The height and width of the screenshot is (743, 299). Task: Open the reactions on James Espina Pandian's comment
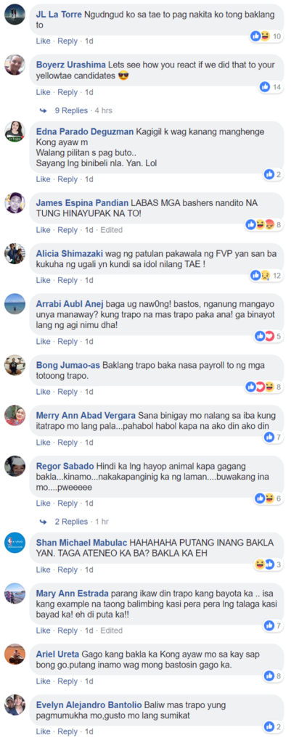click(x=264, y=225)
